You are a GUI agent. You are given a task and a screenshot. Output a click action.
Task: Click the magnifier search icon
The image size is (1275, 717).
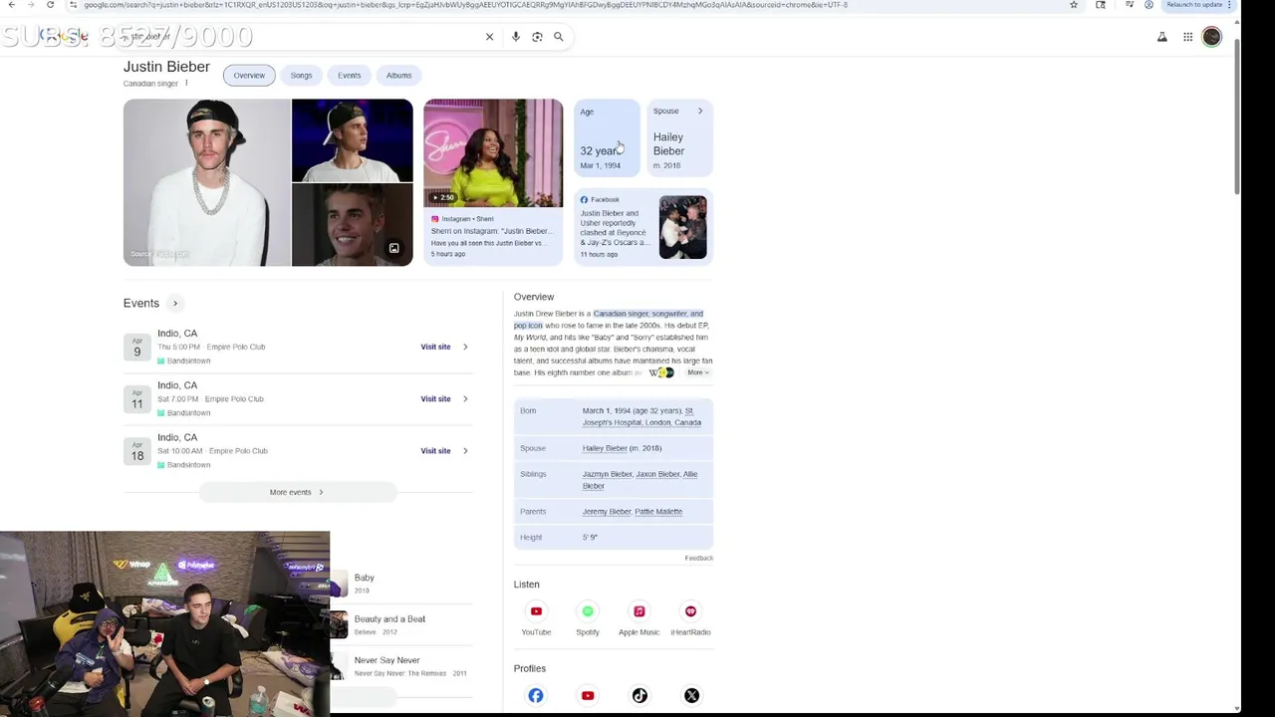pyautogui.click(x=559, y=37)
